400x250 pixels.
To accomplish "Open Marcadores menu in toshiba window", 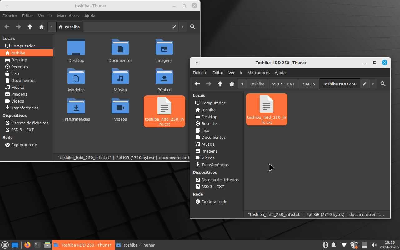I will pos(68,16).
